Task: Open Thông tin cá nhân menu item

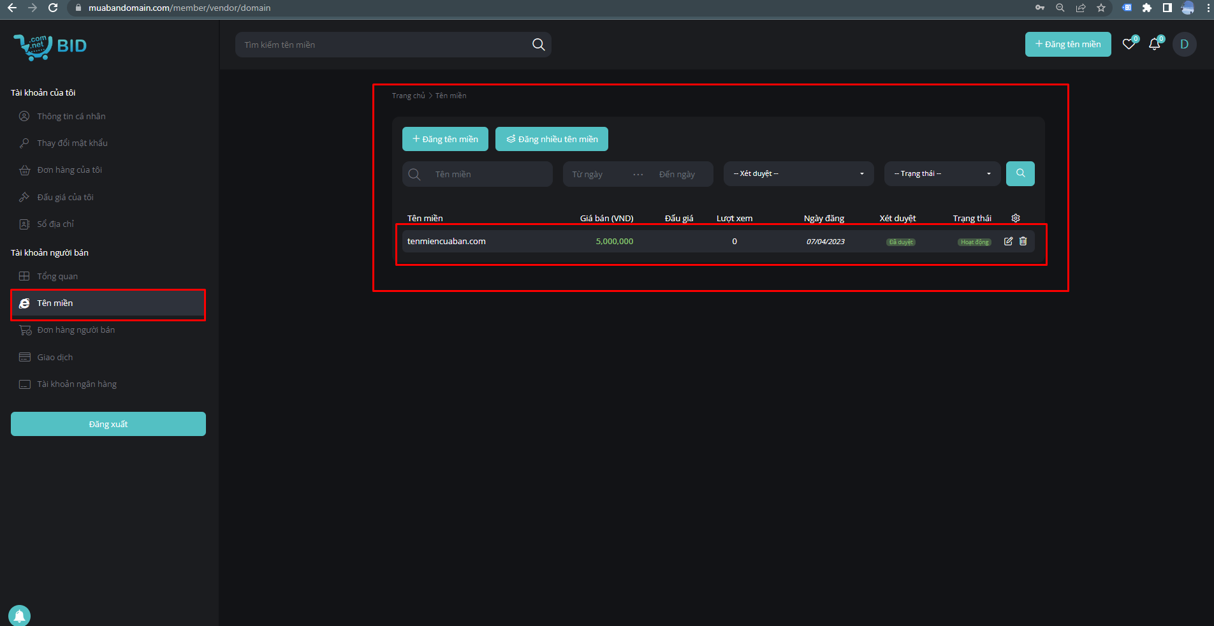Action: click(x=71, y=116)
